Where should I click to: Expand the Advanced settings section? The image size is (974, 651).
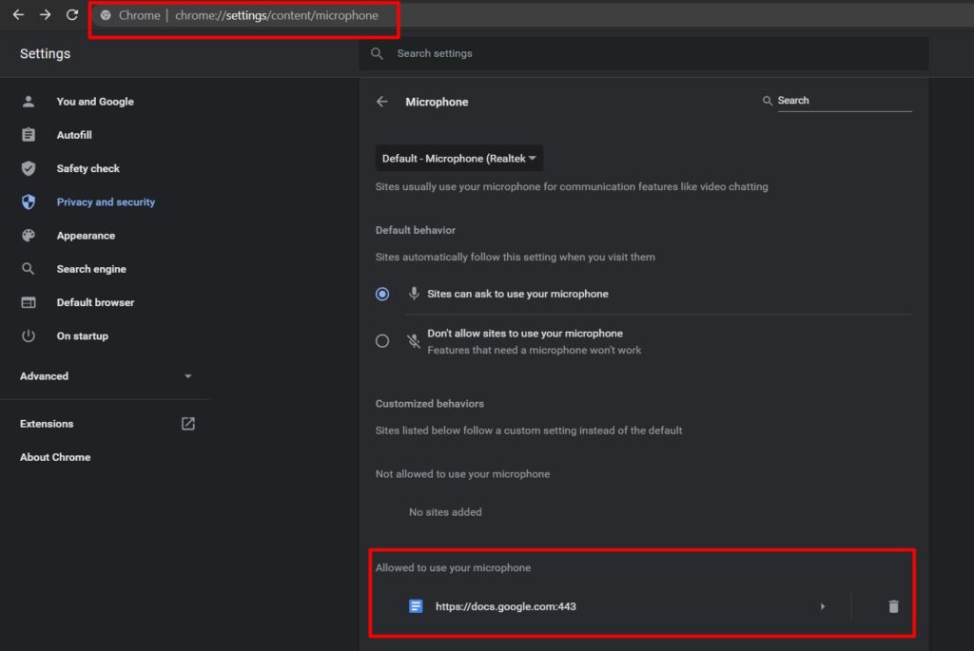[x=187, y=375]
